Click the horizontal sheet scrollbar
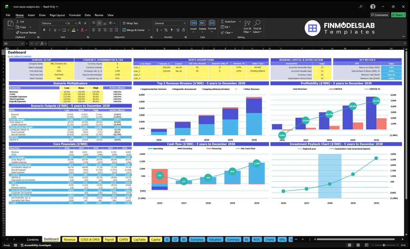 [355, 239]
